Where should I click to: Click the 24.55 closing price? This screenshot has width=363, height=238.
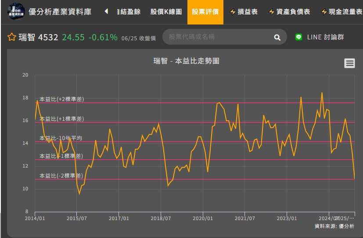[73, 37]
